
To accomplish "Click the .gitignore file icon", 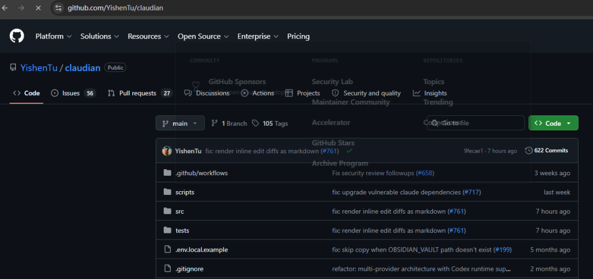I will tap(167, 269).
